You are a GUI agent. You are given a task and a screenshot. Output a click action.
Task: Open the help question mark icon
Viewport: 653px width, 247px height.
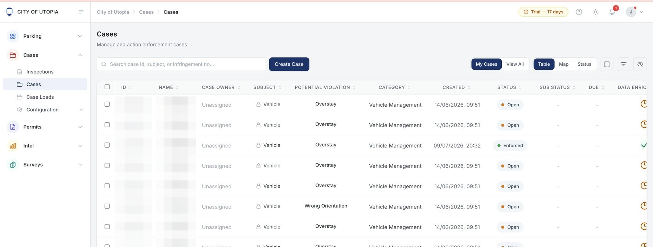(579, 12)
